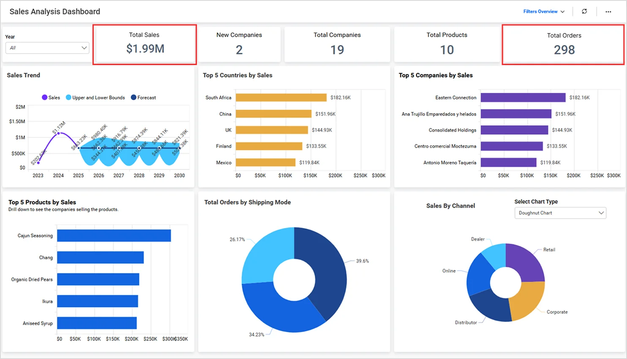The width and height of the screenshot is (627, 359).
Task: Click the South Africa sales bar
Action: pyautogui.click(x=281, y=97)
